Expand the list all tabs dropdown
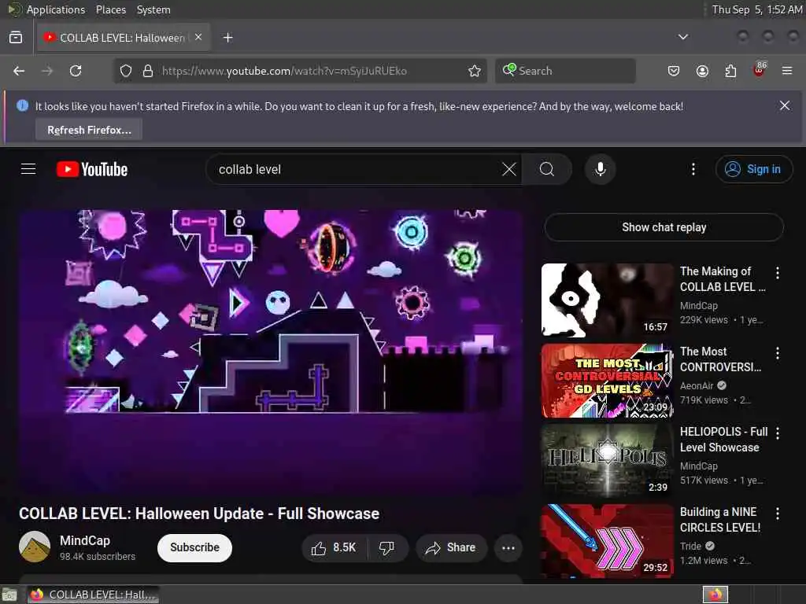 (x=682, y=37)
